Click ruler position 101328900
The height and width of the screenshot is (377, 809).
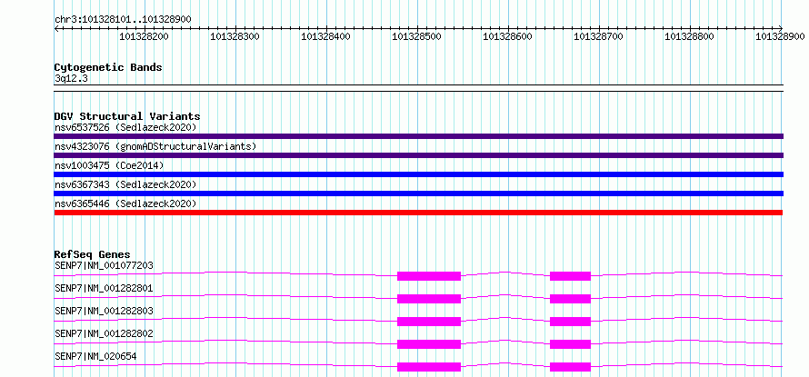(780, 36)
